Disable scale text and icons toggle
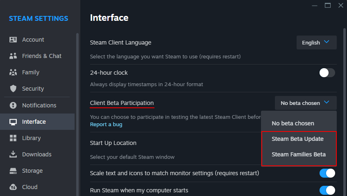Screen dimensions: 347x196 [327, 173]
